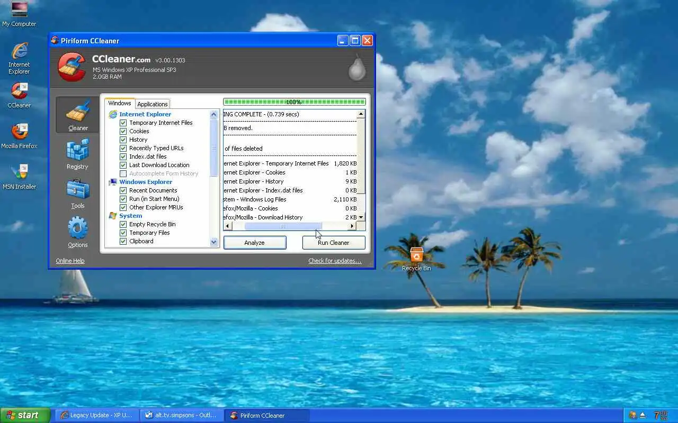Click the Piriform pear logo

point(356,67)
